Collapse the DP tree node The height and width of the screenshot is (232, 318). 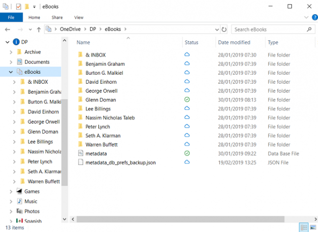[x=8, y=42]
